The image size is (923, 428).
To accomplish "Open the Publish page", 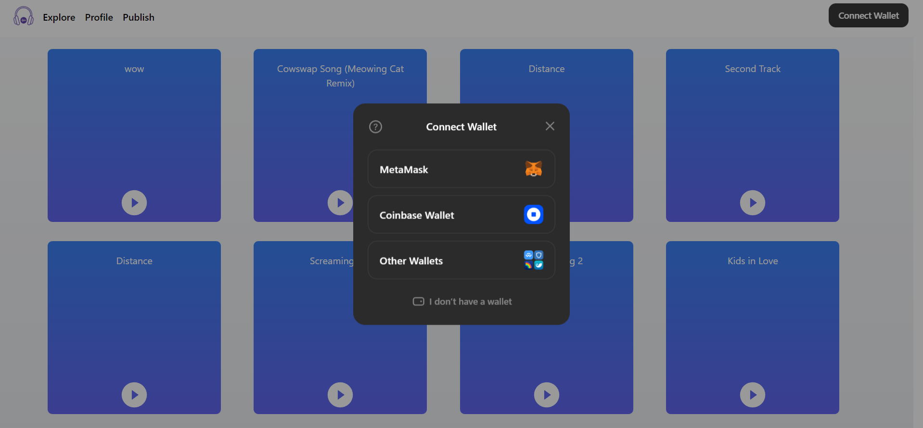I will pos(139,17).
